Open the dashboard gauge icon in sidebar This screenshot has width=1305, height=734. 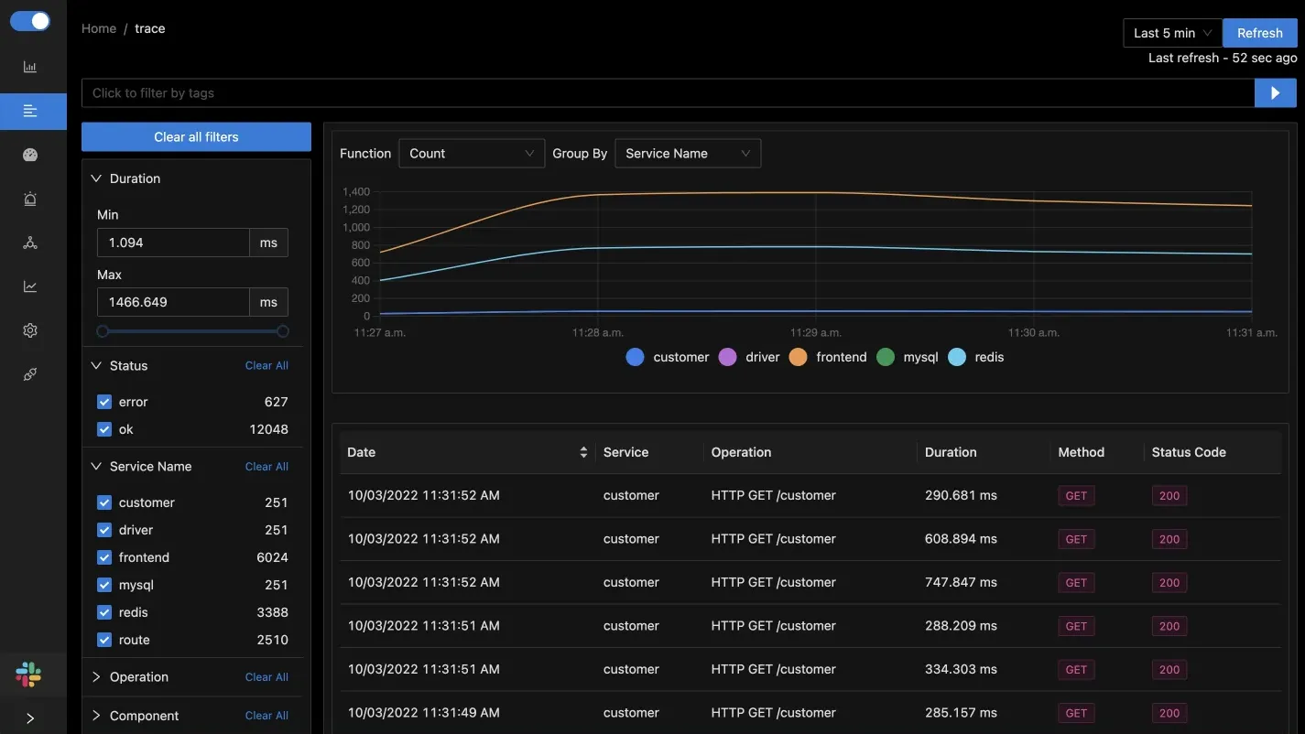[30, 155]
